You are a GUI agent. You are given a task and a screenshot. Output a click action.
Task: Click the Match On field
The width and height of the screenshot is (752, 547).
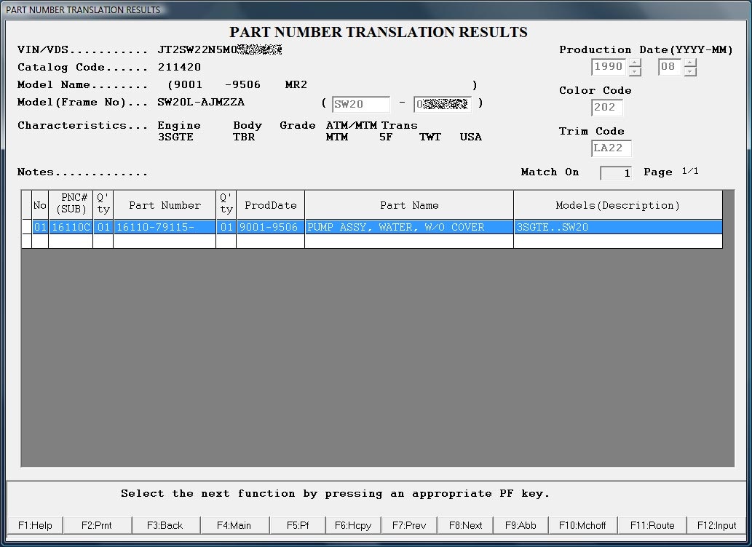[x=615, y=173]
